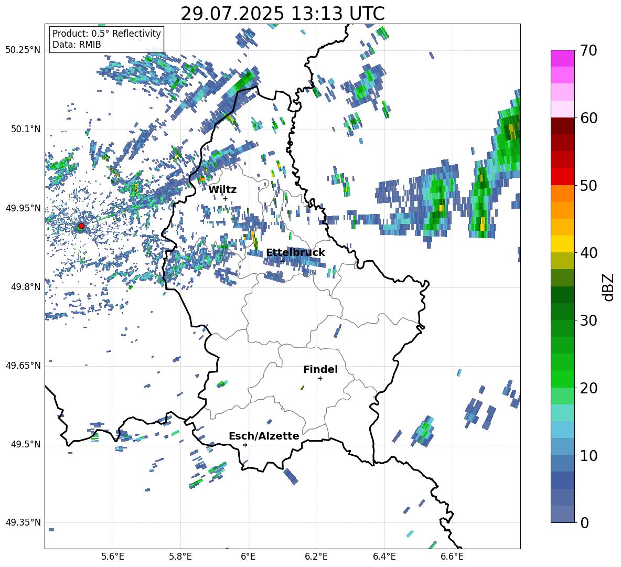
Task: Click the 50.25°N latitude label
Action: (x=23, y=50)
